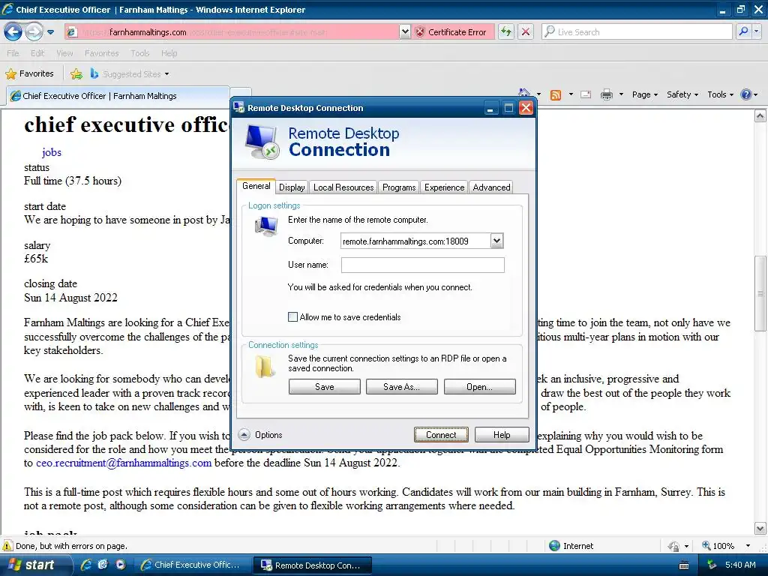Click the Favorites star button
768x576 pixels.
click(29, 74)
